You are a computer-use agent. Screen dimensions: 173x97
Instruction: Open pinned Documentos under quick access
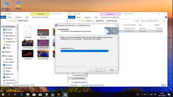(x=10, y=36)
